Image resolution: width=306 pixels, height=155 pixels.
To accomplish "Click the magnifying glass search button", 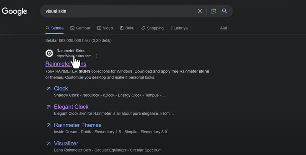I will pos(225,11).
